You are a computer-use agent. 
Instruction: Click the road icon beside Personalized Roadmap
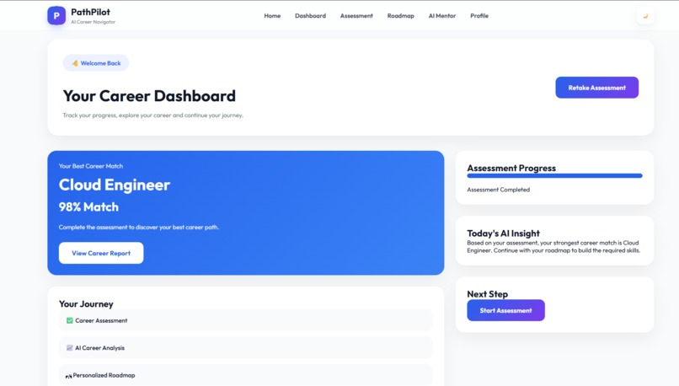pyautogui.click(x=68, y=376)
